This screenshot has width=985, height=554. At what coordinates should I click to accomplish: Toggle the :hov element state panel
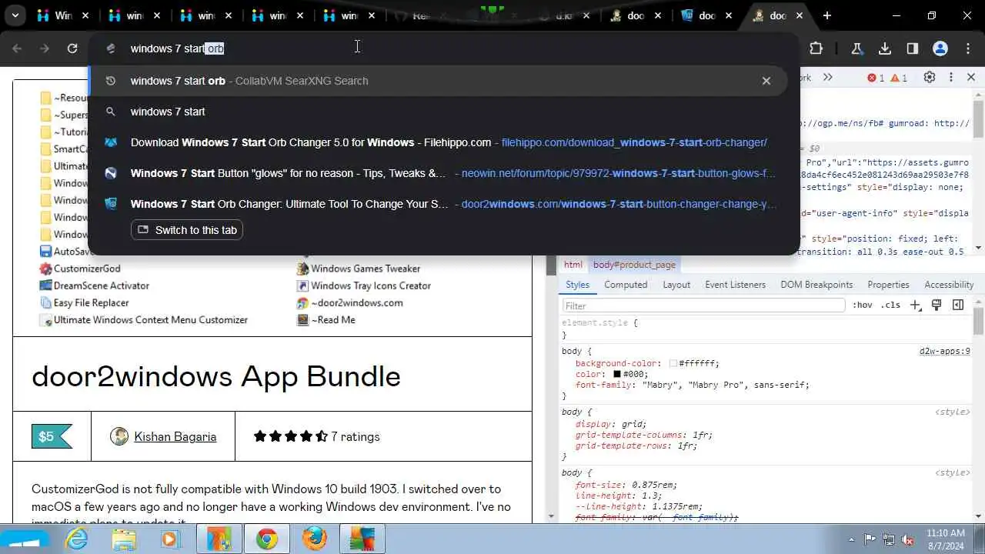coord(862,305)
